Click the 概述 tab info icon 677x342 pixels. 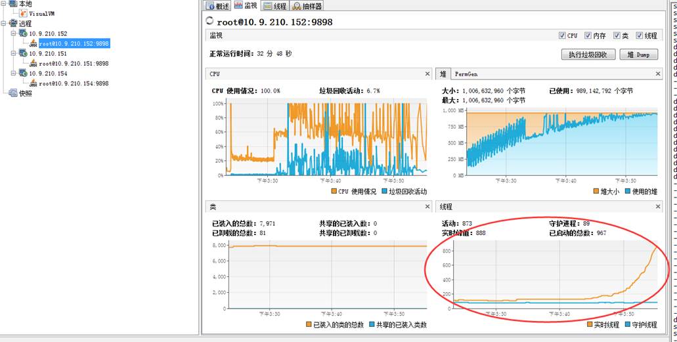tap(210, 6)
